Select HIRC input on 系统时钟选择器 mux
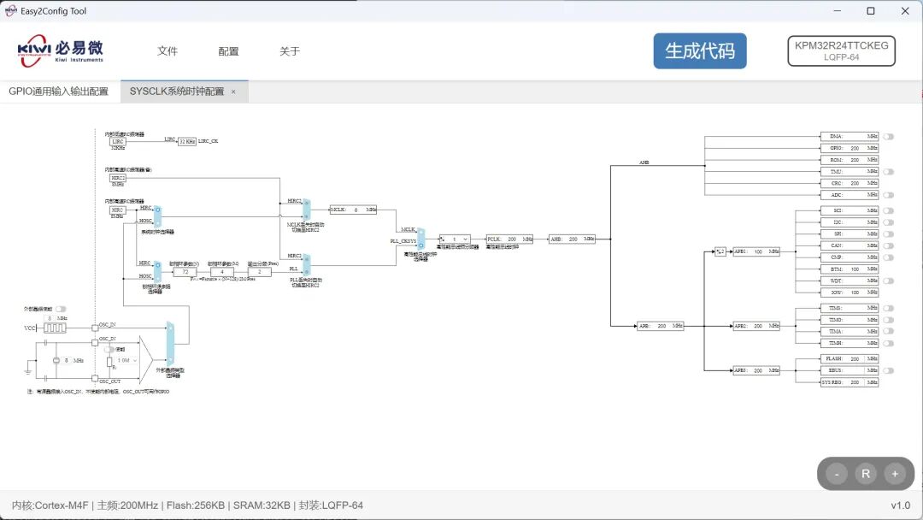The image size is (923, 520). pos(157,210)
